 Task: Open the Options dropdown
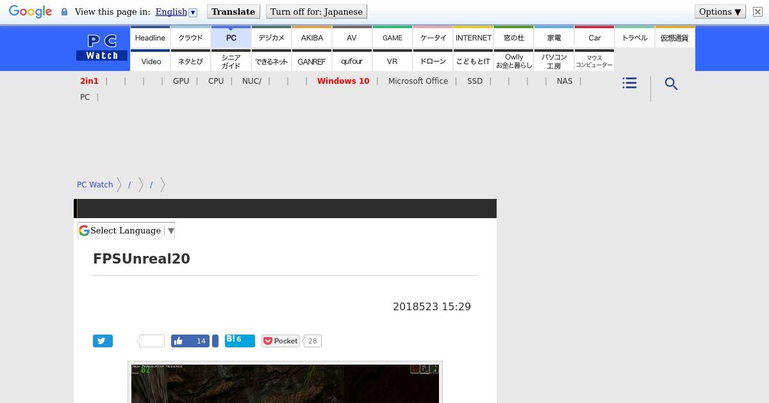point(720,12)
